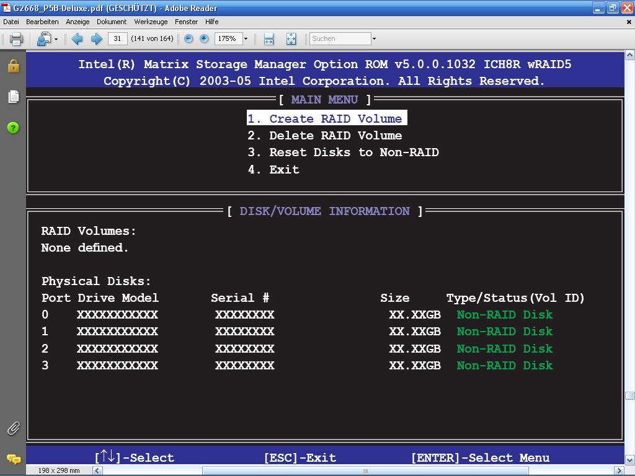635x476 pixels.
Task: Click the zoom in plus button
Action: click(x=204, y=38)
